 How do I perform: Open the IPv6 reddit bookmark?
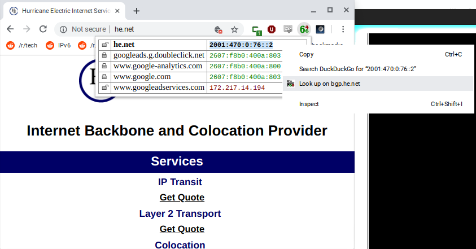click(x=58, y=46)
